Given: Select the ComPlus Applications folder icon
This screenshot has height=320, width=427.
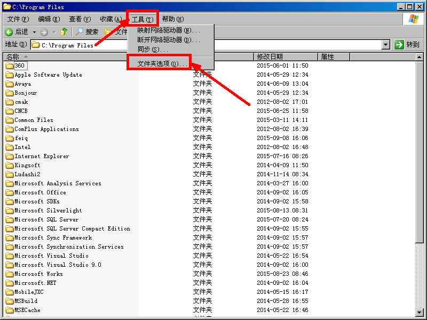Looking at the screenshot, I should (10, 129).
